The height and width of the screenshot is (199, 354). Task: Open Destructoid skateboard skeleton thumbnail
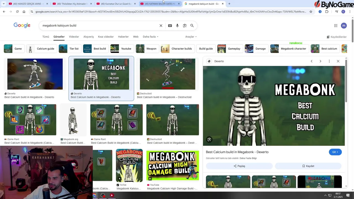[168, 74]
